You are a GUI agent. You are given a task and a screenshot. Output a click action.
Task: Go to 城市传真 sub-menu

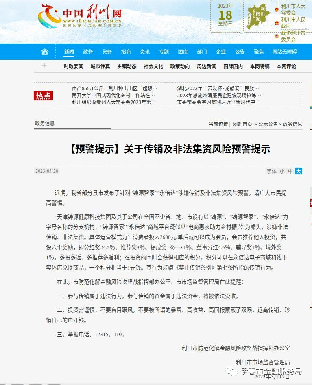[x=100, y=66]
